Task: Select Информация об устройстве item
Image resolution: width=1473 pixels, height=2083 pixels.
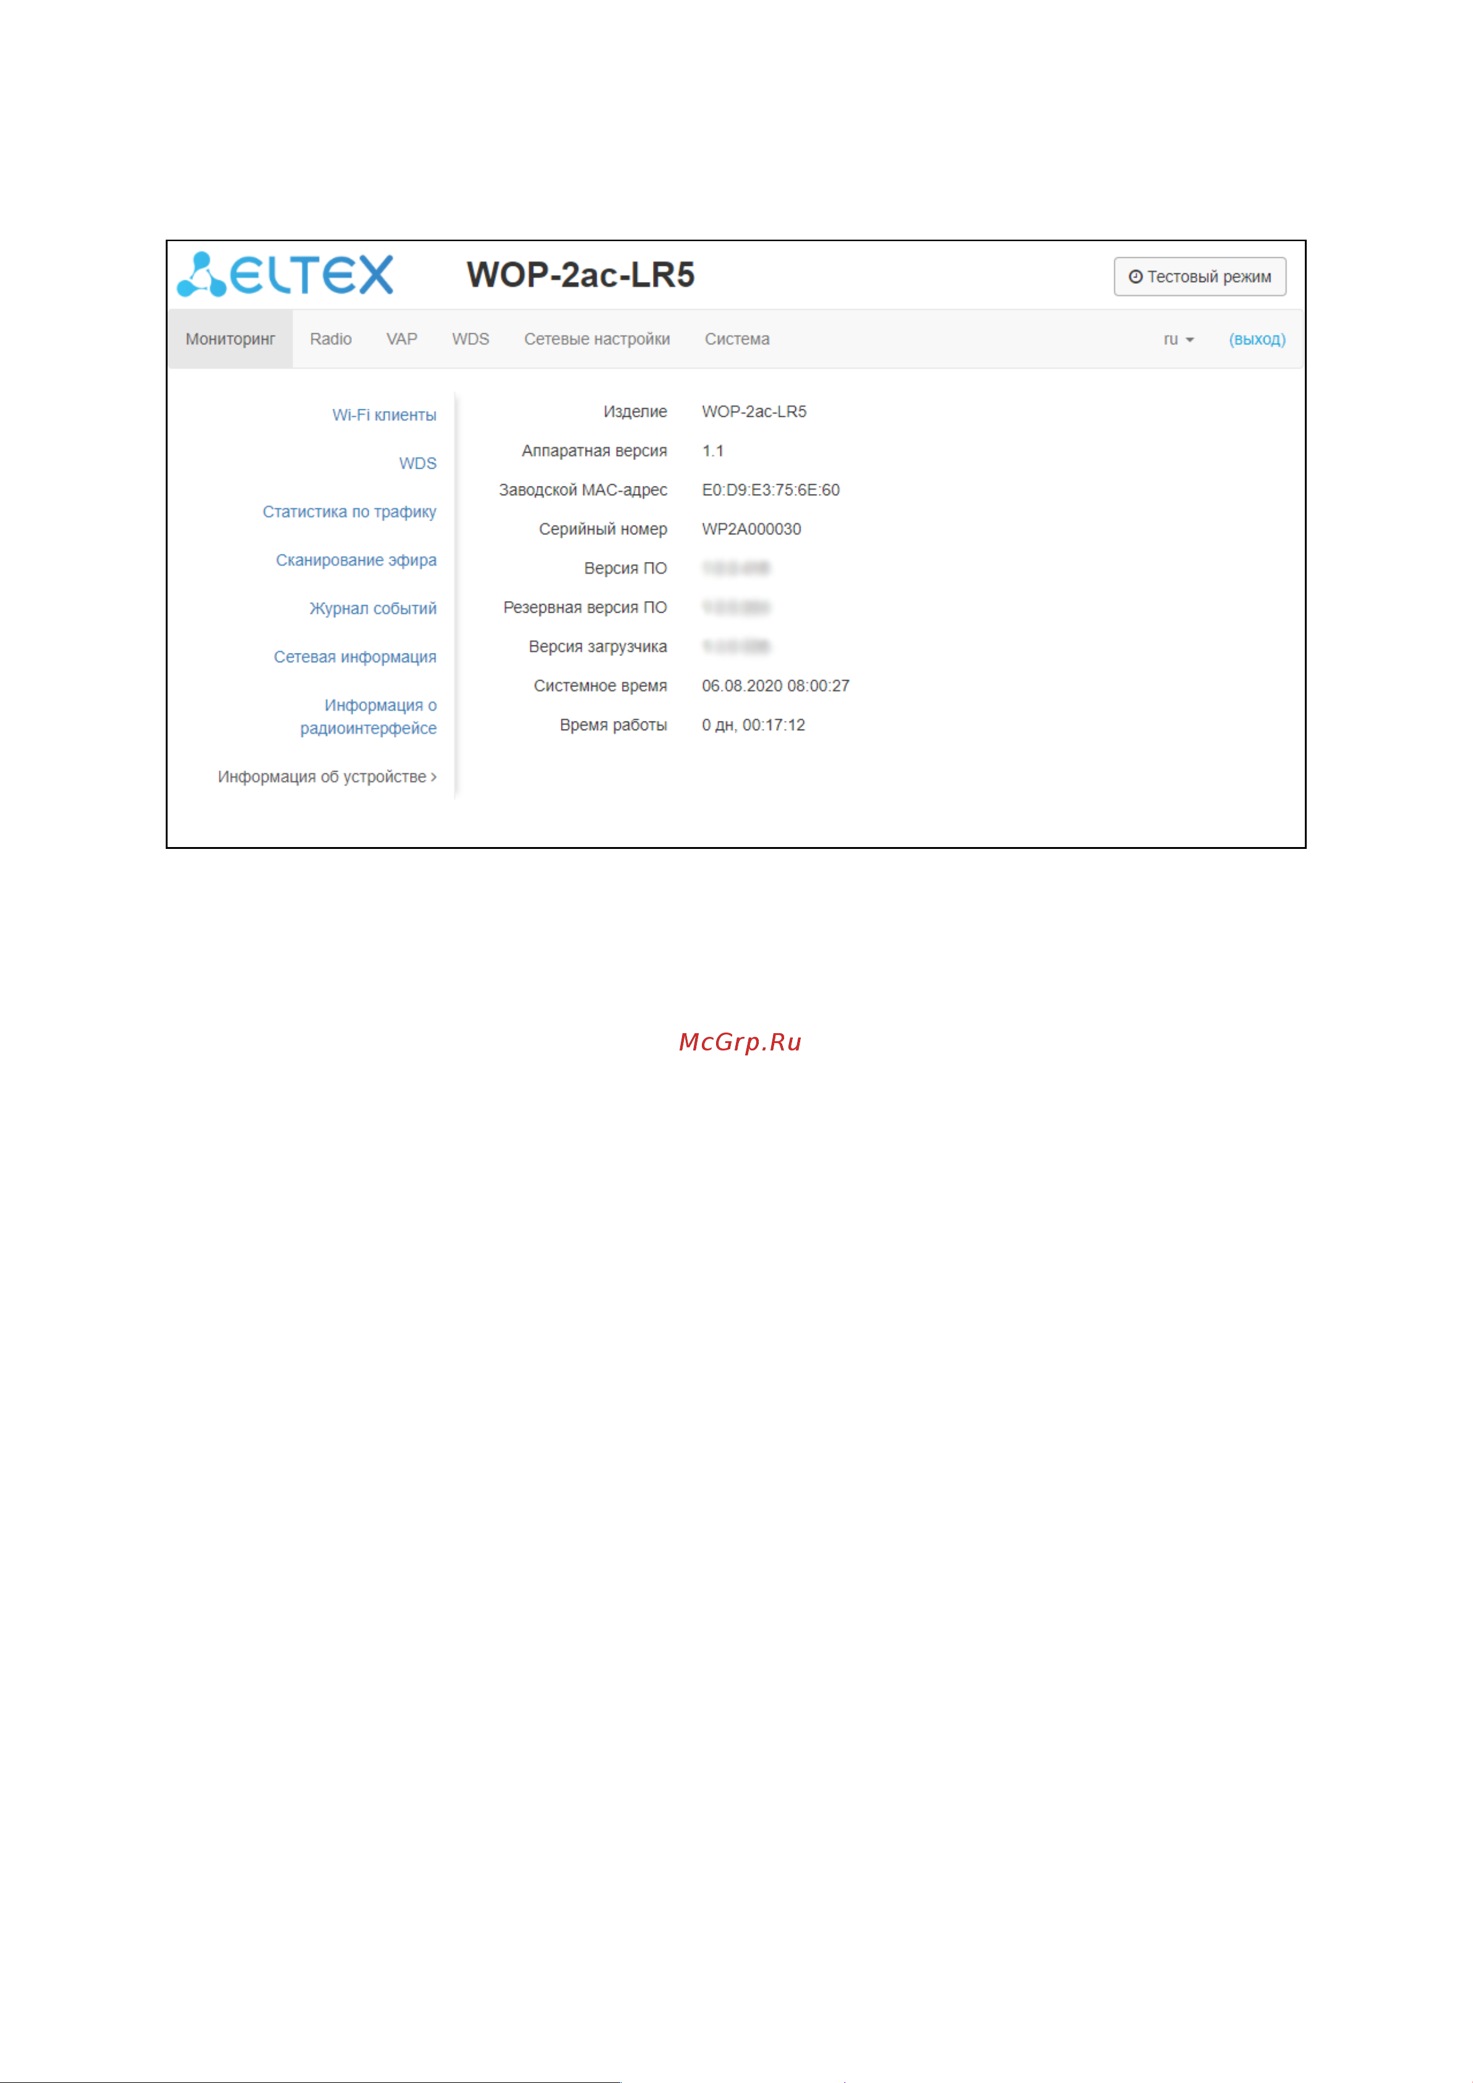Action: click(327, 778)
